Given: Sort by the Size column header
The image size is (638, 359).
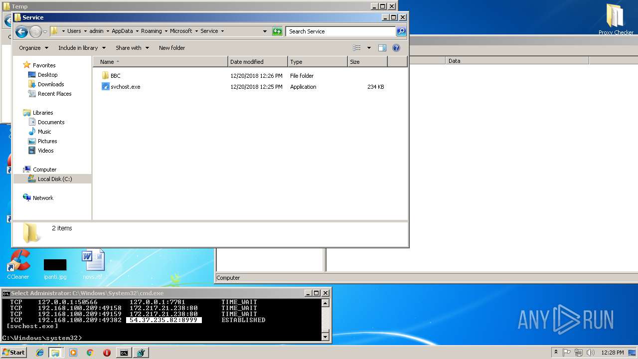Looking at the screenshot, I should pyautogui.click(x=367, y=62).
